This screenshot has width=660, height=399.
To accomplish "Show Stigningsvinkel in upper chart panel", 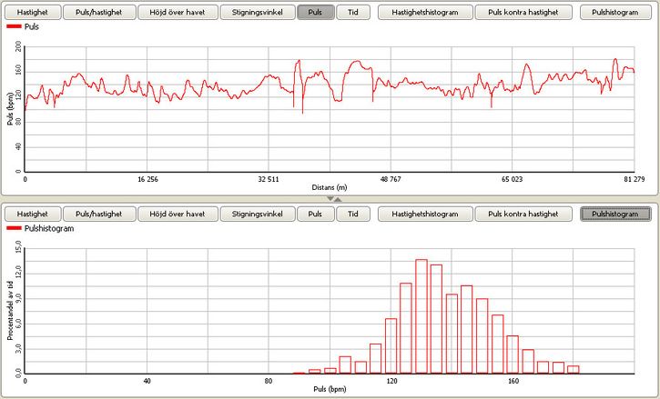I will coord(258,12).
